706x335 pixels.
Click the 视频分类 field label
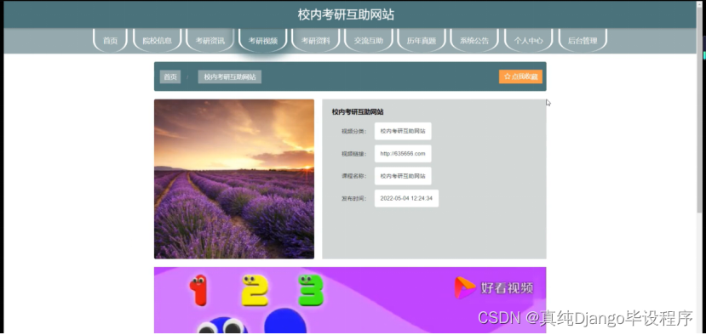coord(354,131)
